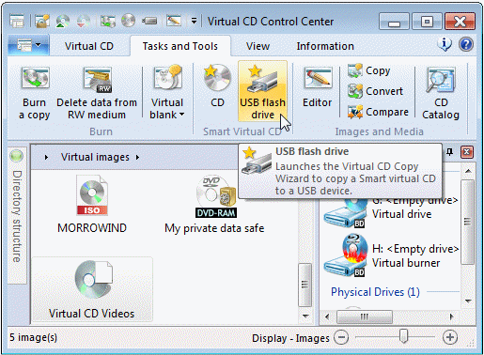Viewport: 484px width, 355px height.
Task: Click the image list vertical scrollbar thumb
Action: 304,285
